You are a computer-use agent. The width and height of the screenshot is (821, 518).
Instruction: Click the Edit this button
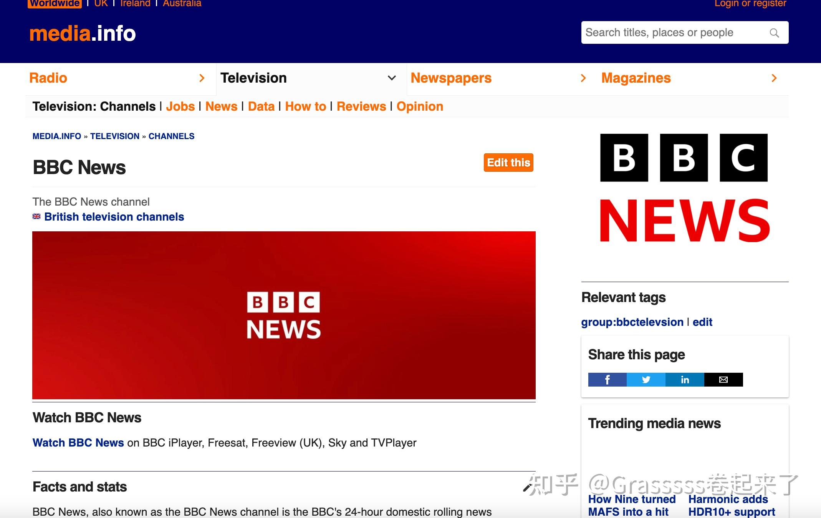point(508,162)
